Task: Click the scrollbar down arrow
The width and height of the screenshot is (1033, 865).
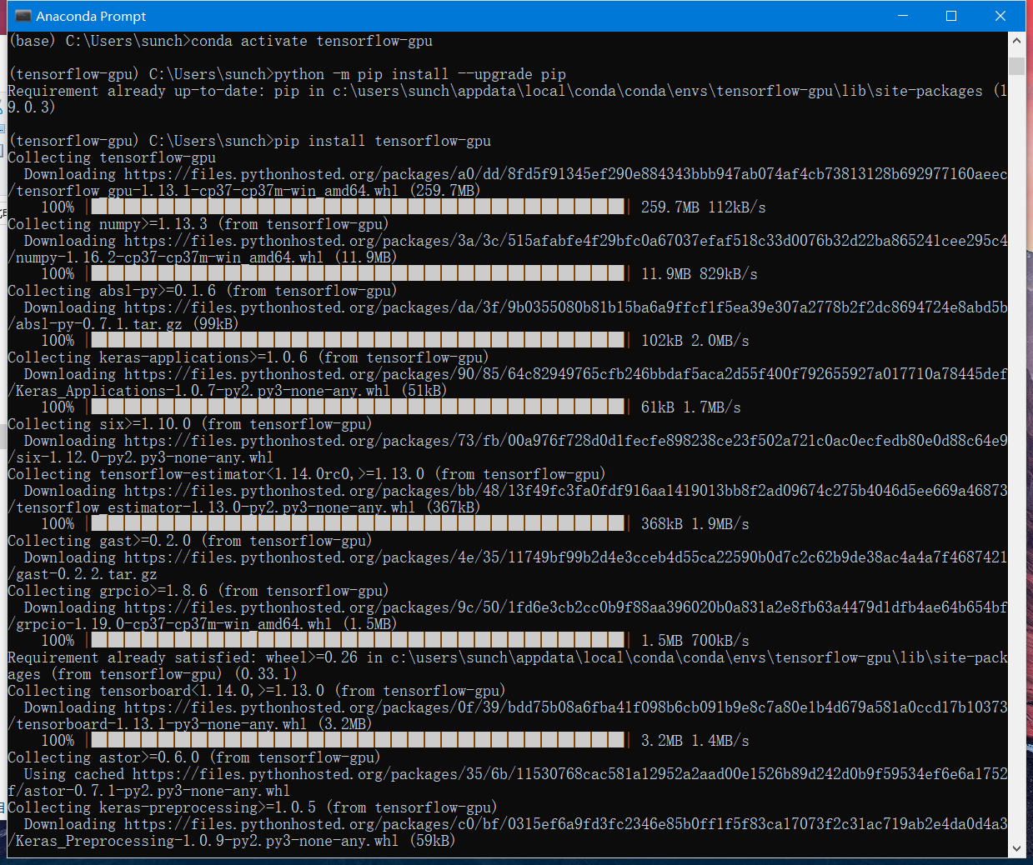Action: coord(1016,848)
